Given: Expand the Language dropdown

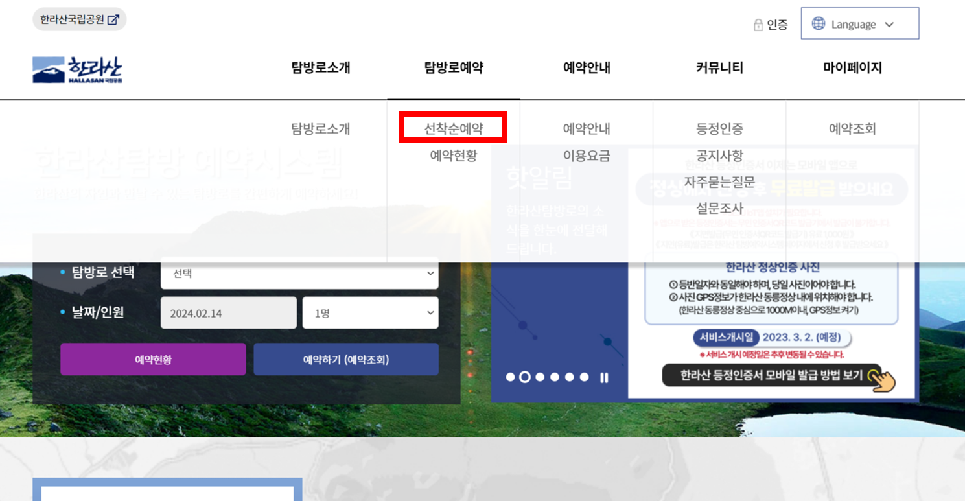Looking at the screenshot, I should coord(859,24).
